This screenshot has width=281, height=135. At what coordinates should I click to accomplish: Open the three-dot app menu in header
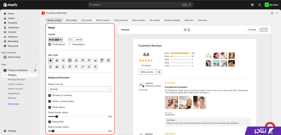coord(277,13)
